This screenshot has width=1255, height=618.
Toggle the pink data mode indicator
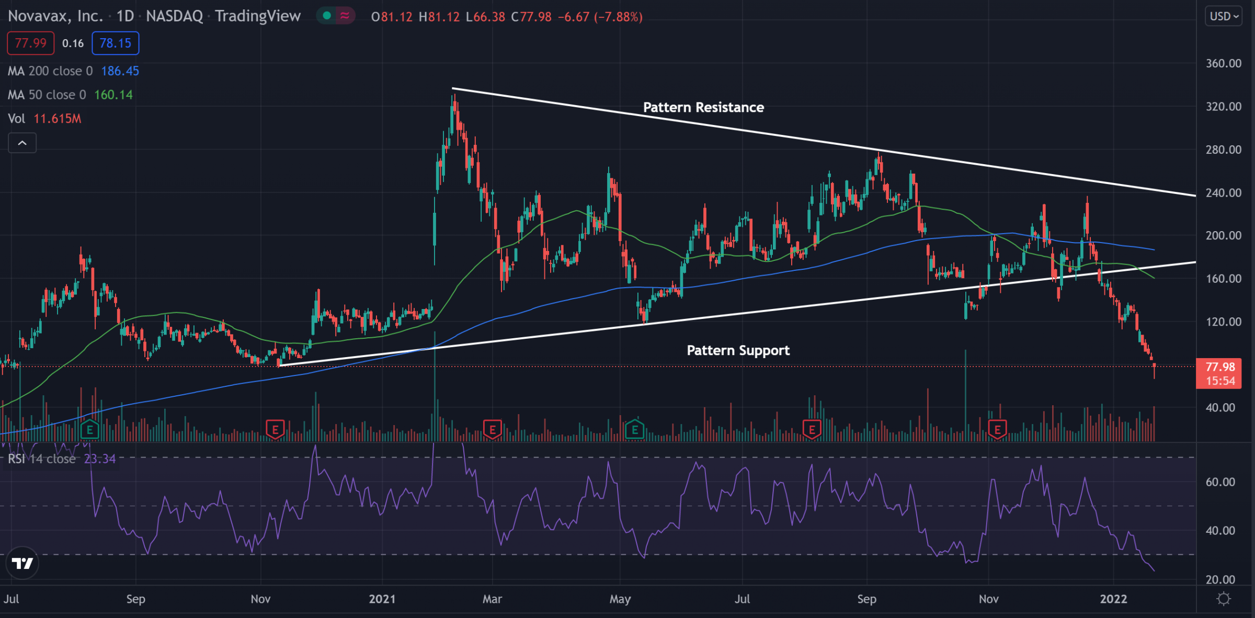(x=345, y=16)
